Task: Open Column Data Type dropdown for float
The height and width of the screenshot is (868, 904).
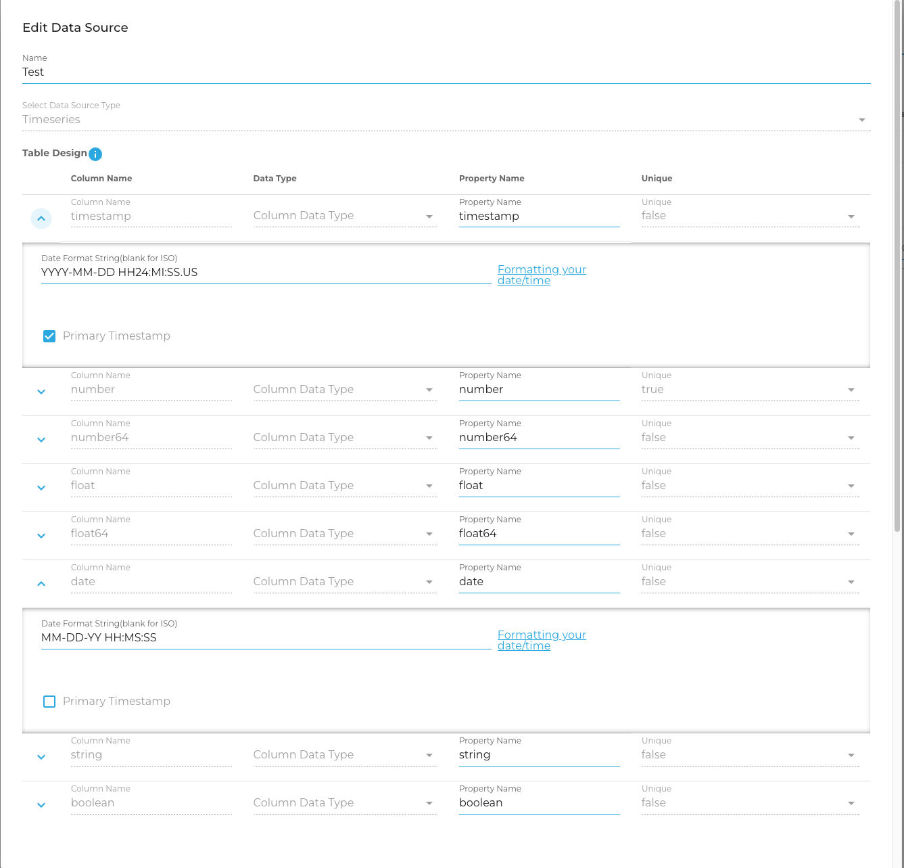Action: 344,486
